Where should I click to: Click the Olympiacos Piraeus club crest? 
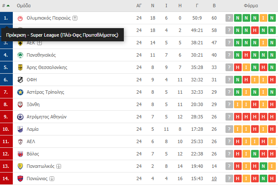20,18
